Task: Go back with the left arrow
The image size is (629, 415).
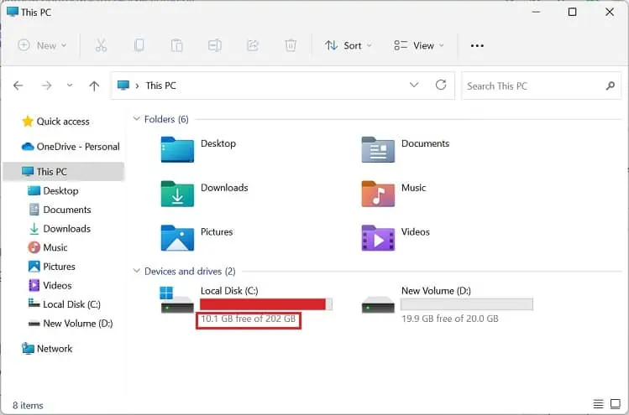Action: [18, 86]
